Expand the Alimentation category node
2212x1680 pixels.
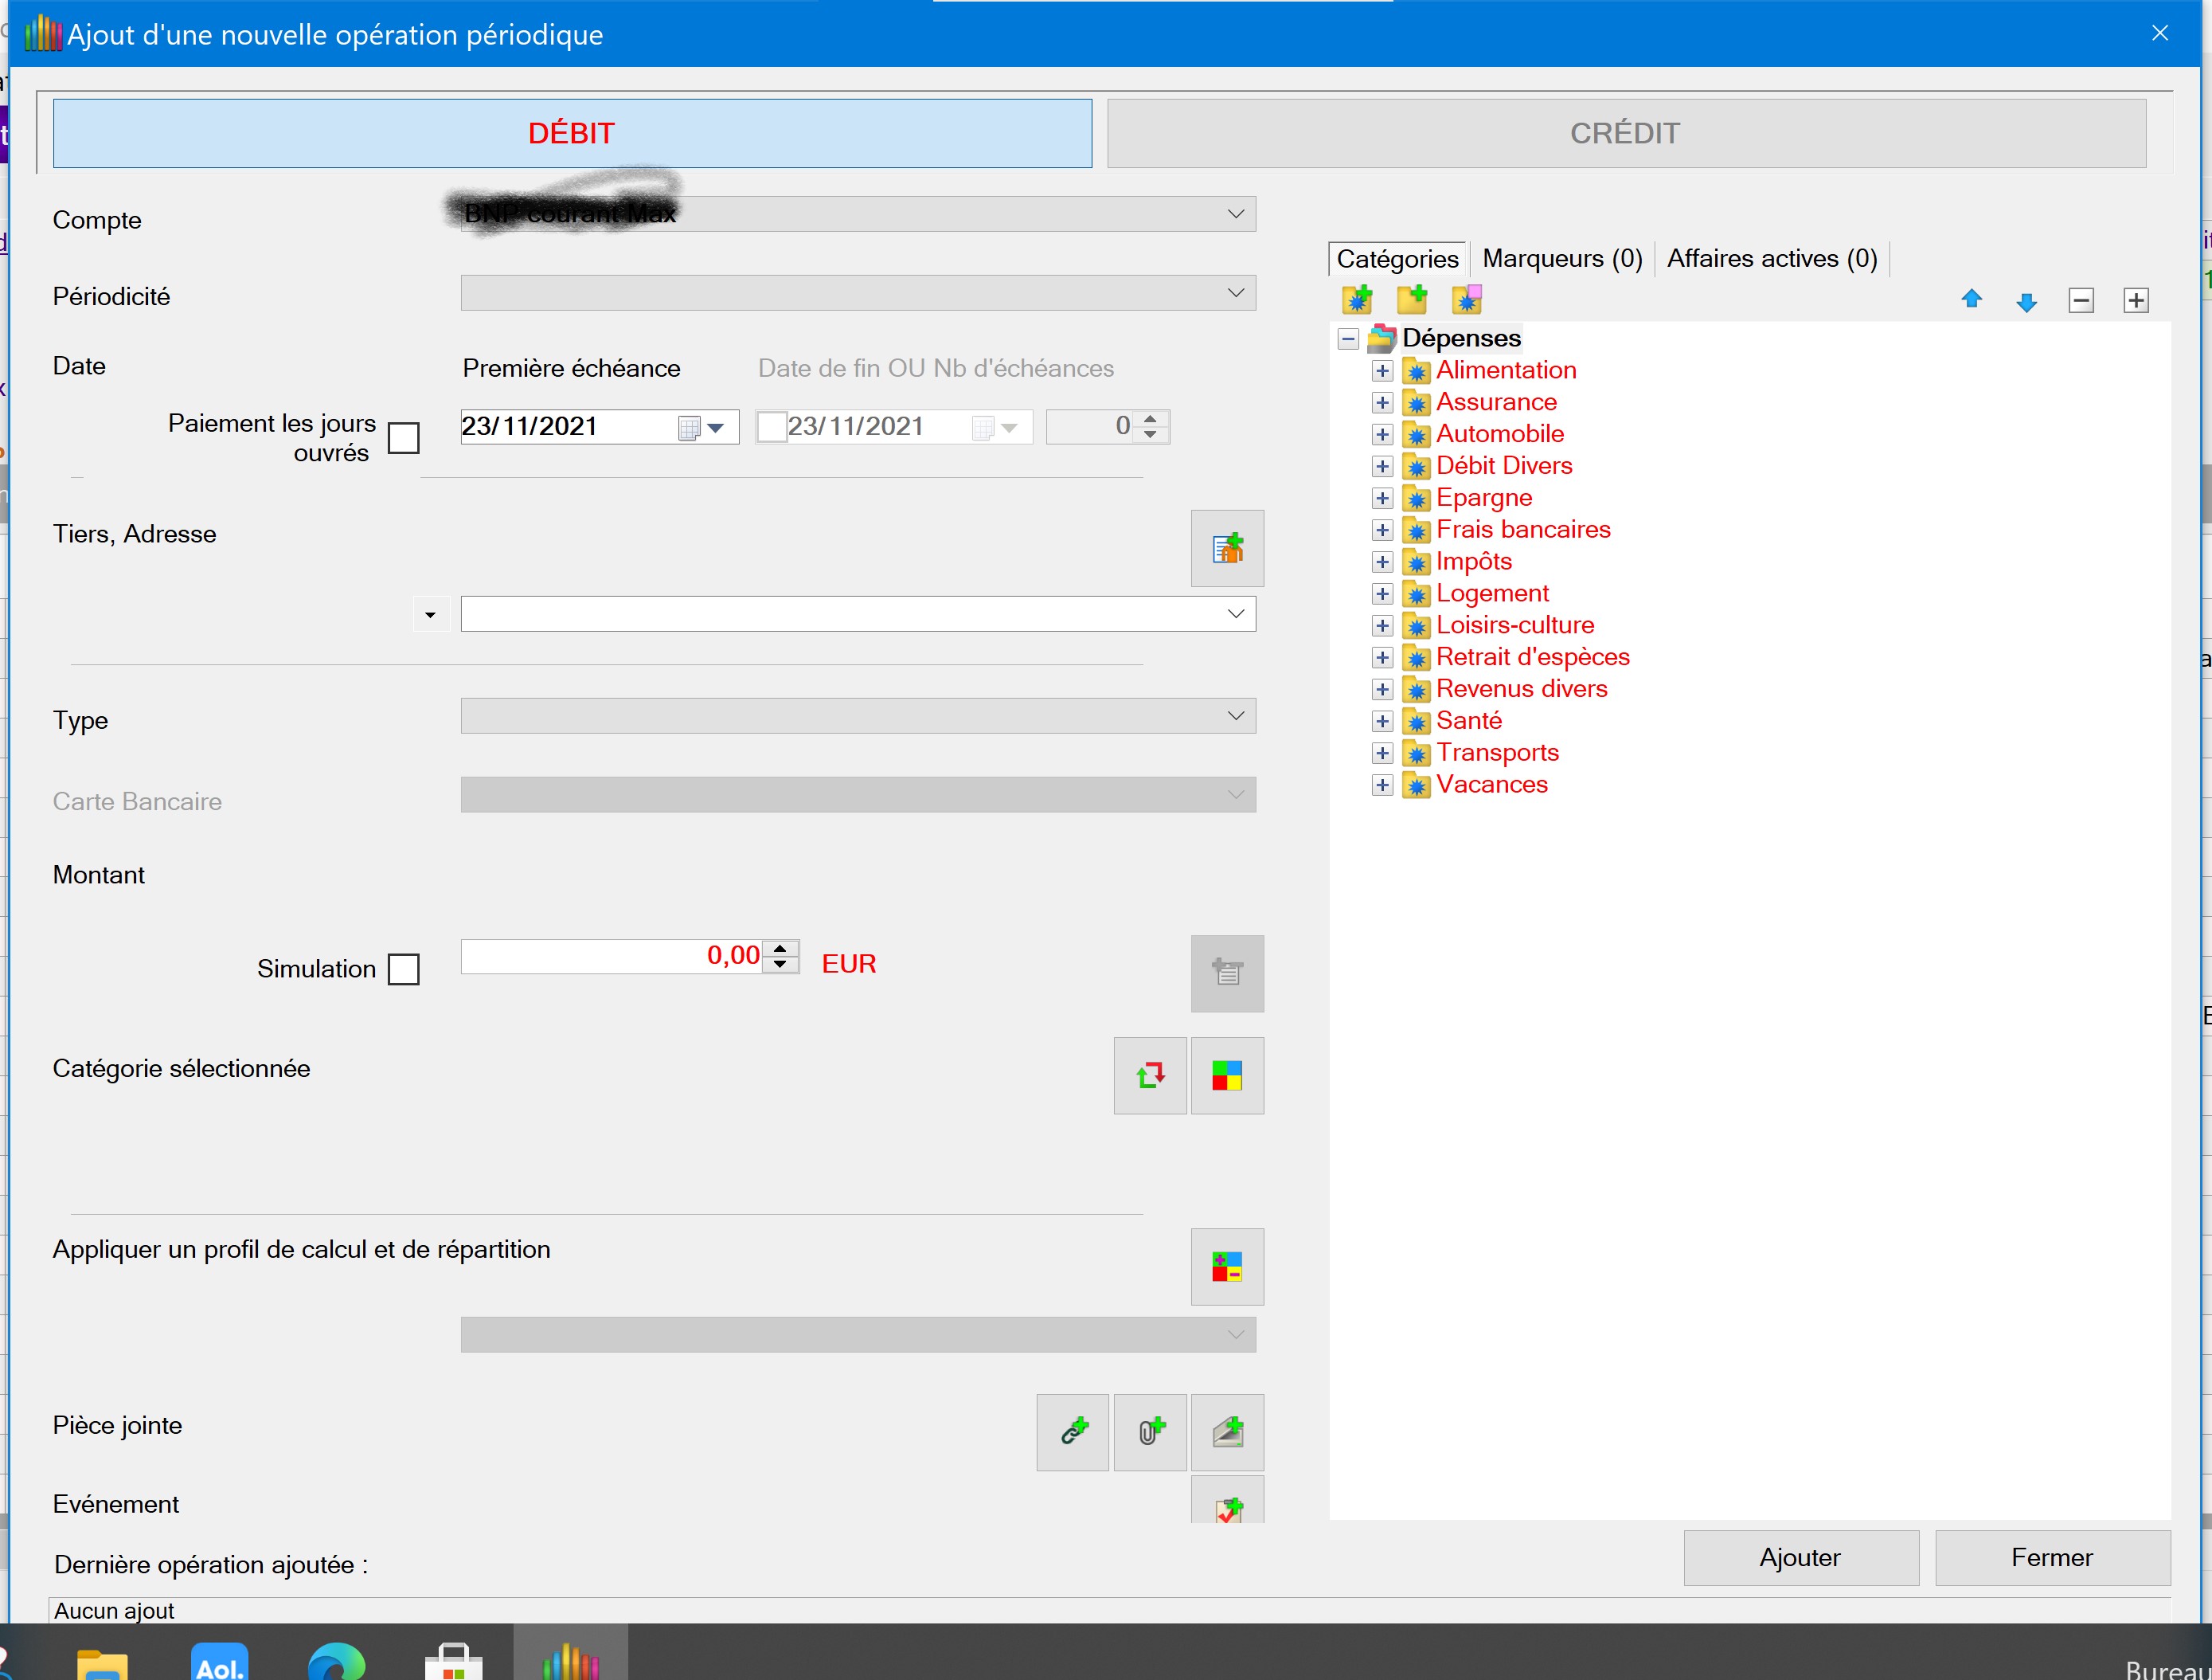pyautogui.click(x=1382, y=371)
